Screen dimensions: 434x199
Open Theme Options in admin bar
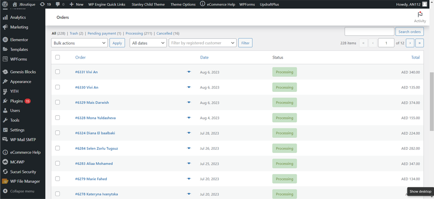click(x=183, y=4)
